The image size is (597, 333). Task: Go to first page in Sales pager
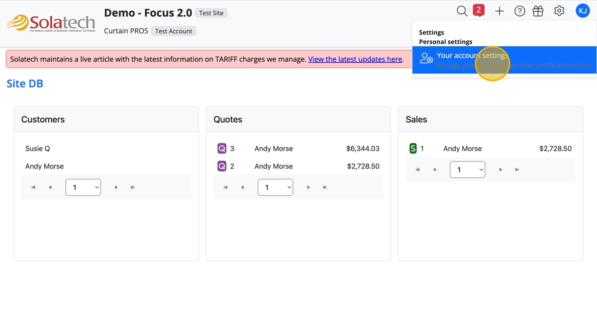418,169
